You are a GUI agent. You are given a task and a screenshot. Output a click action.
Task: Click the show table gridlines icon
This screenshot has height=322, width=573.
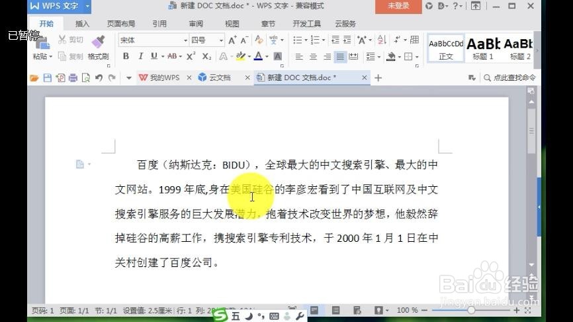point(414,40)
